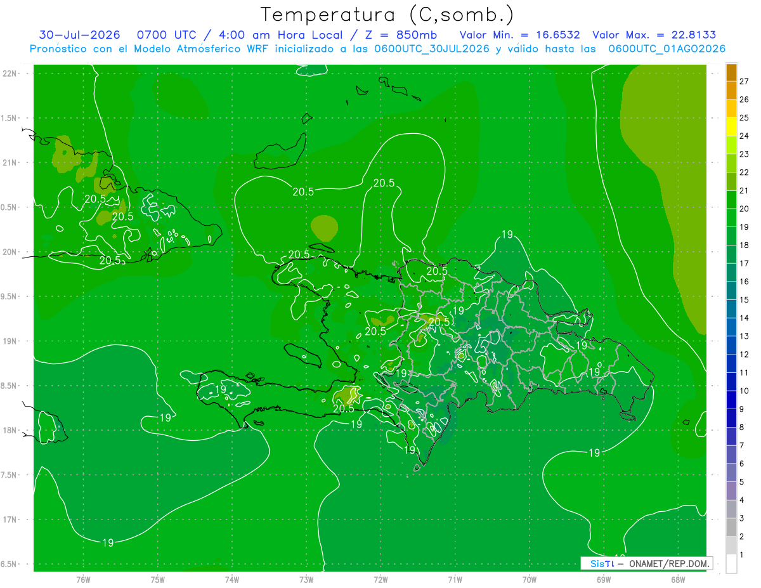
Task: Click the color scale label 11
Action: (x=744, y=372)
